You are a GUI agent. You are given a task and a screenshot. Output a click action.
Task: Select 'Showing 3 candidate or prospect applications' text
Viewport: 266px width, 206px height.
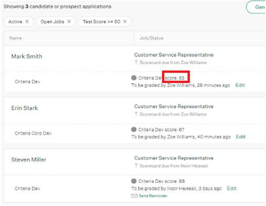tap(57, 7)
